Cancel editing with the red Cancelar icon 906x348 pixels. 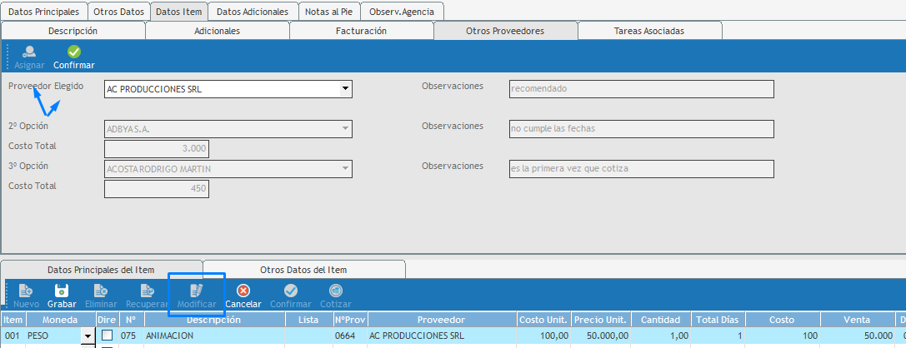tap(243, 291)
